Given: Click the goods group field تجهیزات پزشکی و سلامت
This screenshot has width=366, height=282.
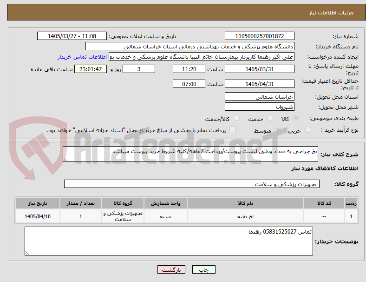Looking at the screenshot, I should (x=192, y=184).
